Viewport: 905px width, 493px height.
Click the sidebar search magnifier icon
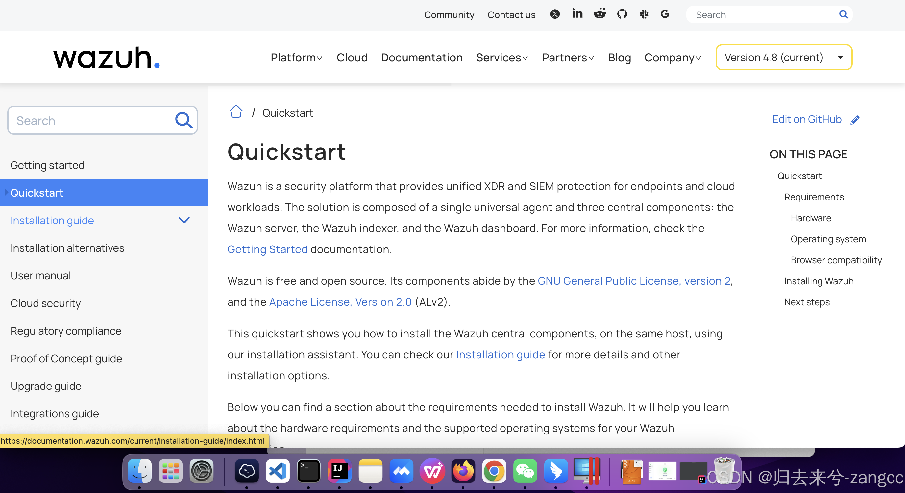click(184, 120)
